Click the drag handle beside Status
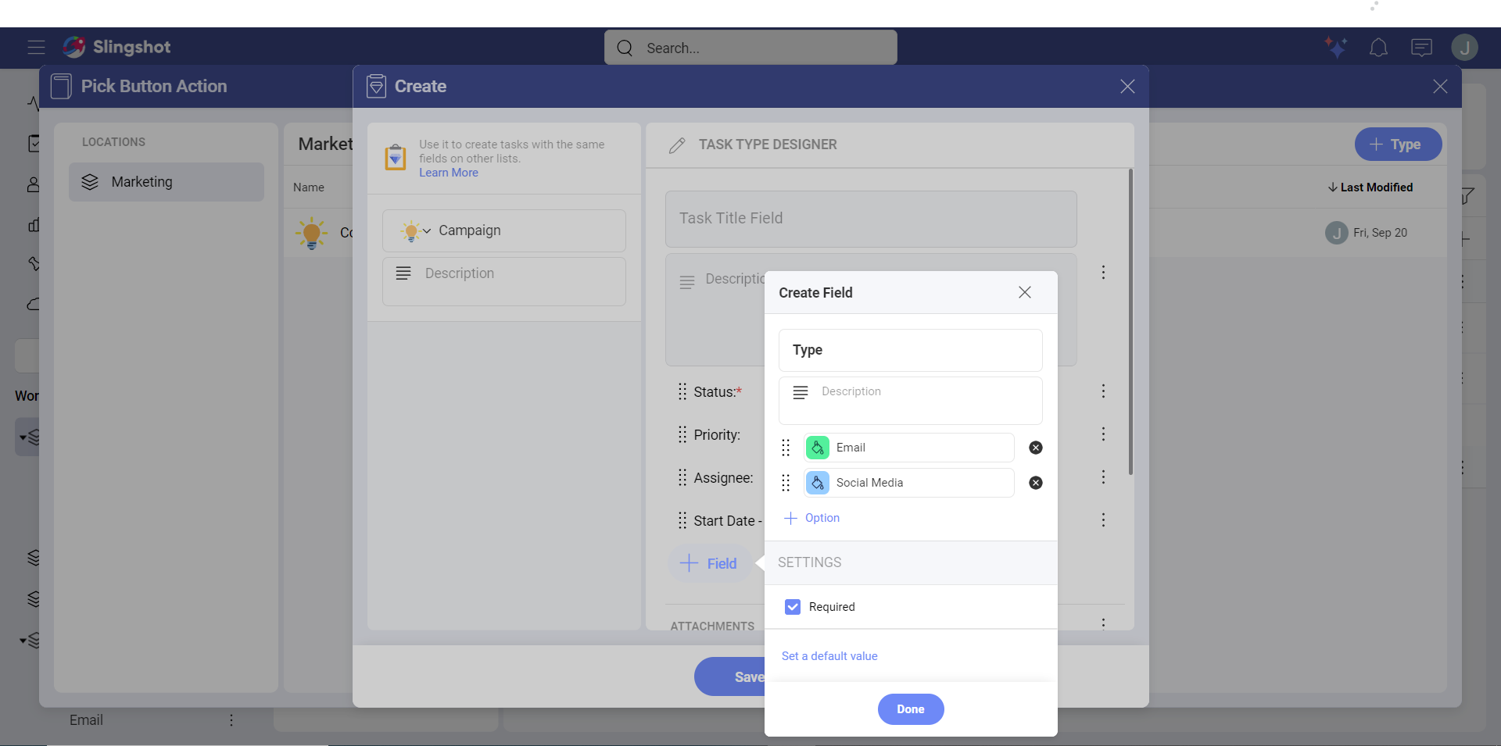 [682, 391]
